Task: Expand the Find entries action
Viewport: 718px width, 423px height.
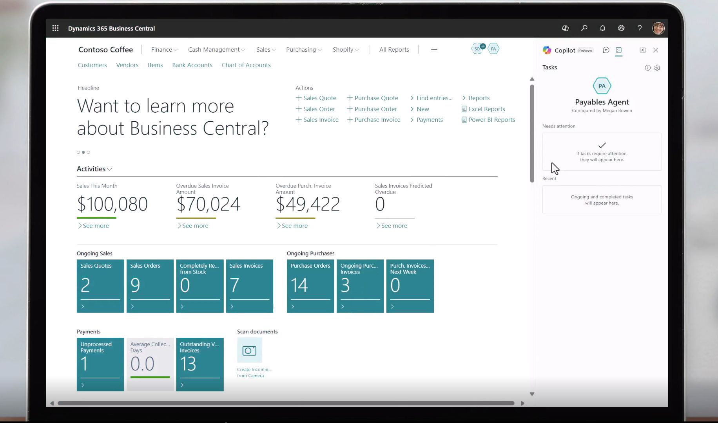Action: (x=431, y=98)
